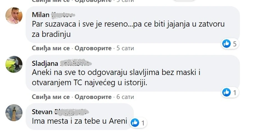Click Stevan's comment "Ima mesta i za tebe u Areni"
The height and width of the screenshot is (132, 261).
pyautogui.click(x=79, y=121)
